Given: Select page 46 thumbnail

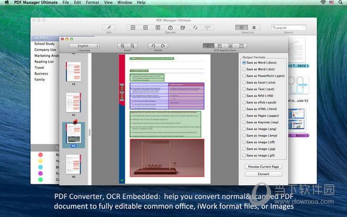Looking at the screenshot, I should 73,165.
